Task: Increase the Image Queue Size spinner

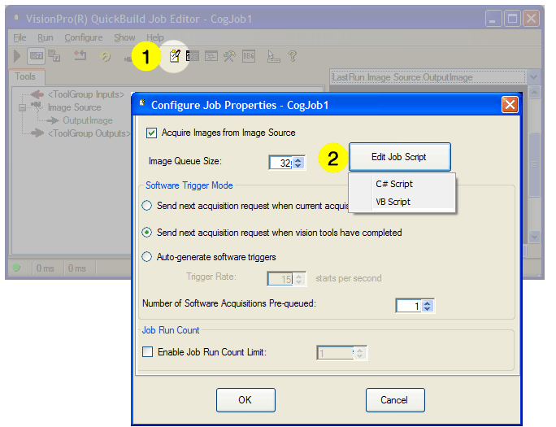Action: [298, 159]
